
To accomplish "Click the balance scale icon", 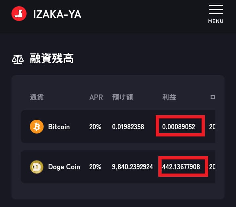I will click(18, 59).
